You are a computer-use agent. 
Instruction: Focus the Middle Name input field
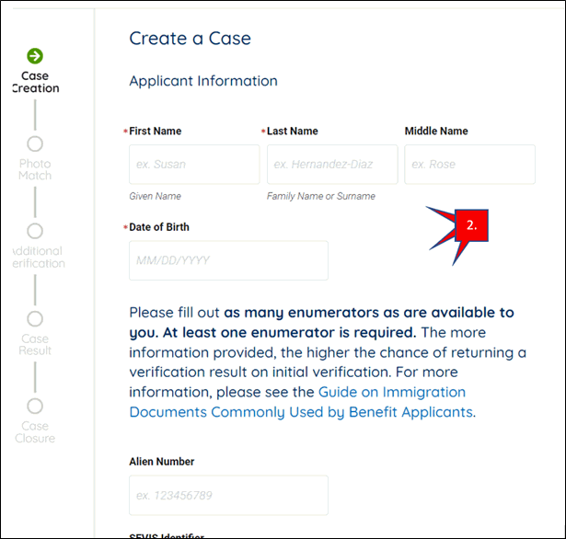(x=469, y=165)
